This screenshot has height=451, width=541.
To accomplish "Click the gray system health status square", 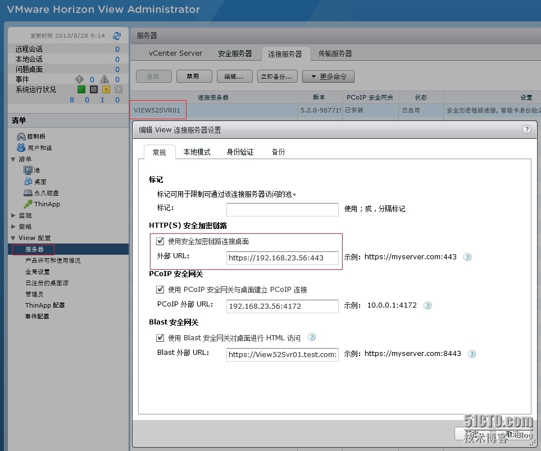I will click(x=93, y=89).
